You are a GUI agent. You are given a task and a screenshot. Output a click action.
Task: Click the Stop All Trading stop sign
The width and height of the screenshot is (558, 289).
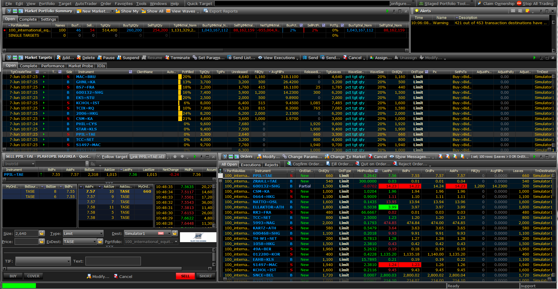(x=519, y=3)
